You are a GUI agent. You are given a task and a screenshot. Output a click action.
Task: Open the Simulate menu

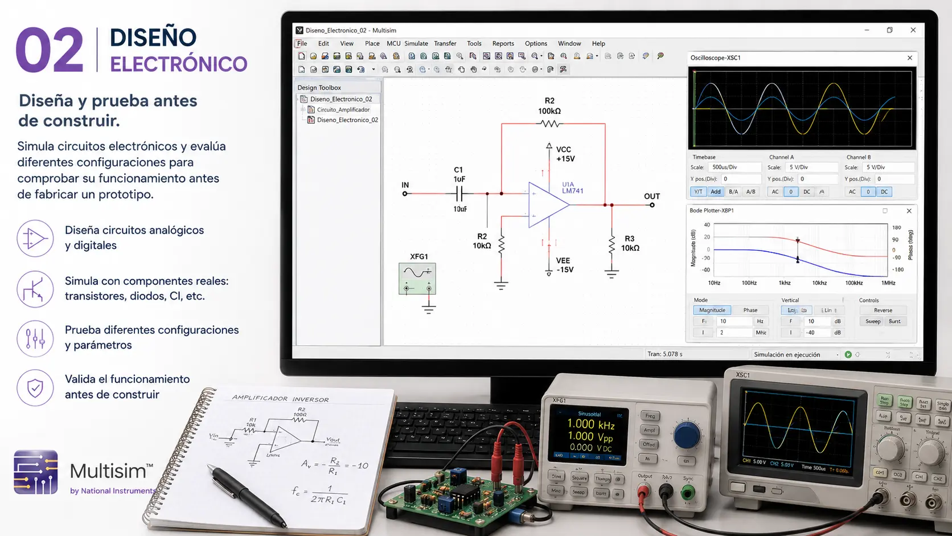pyautogui.click(x=416, y=43)
